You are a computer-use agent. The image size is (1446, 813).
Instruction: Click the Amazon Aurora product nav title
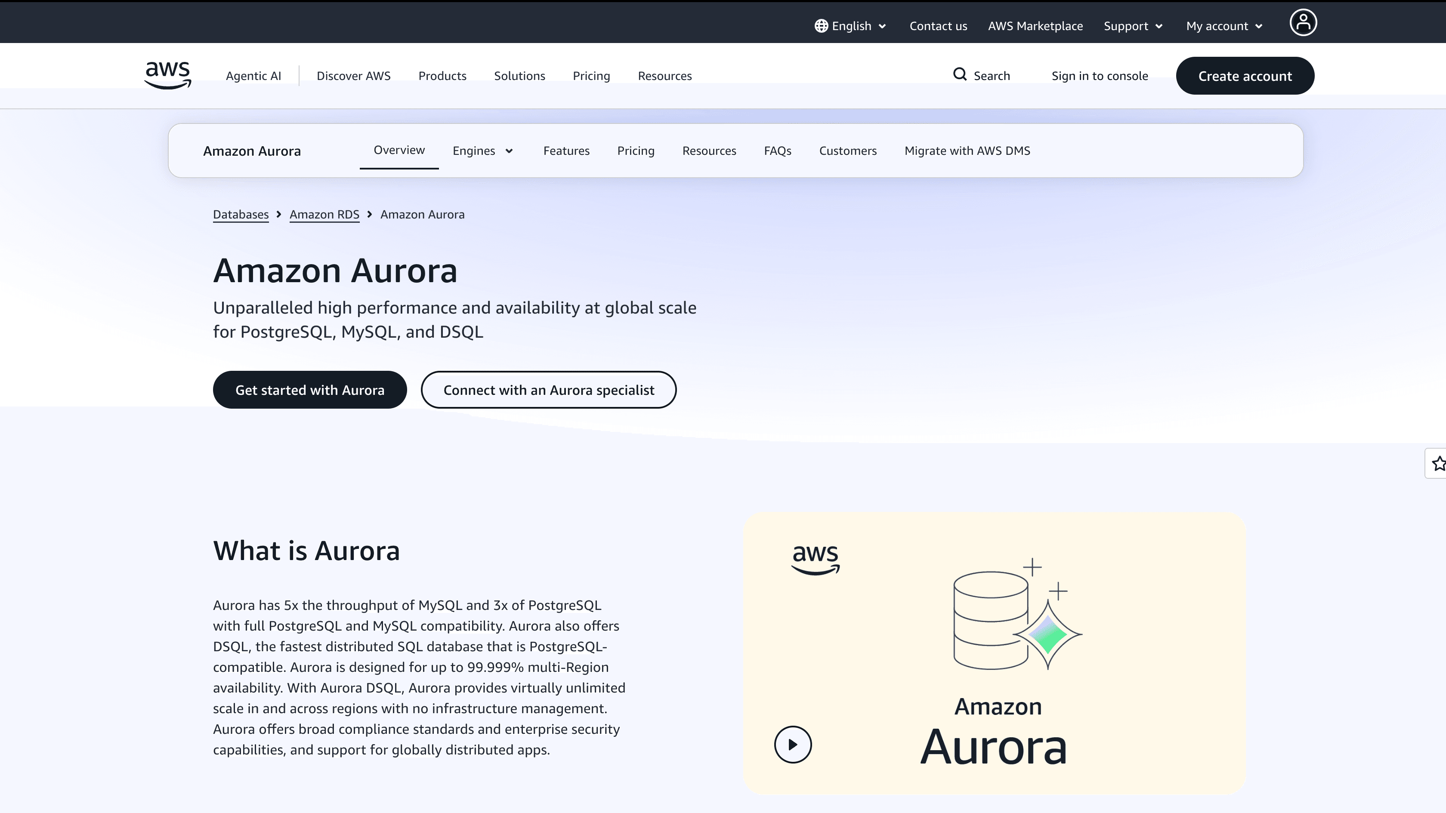(252, 151)
